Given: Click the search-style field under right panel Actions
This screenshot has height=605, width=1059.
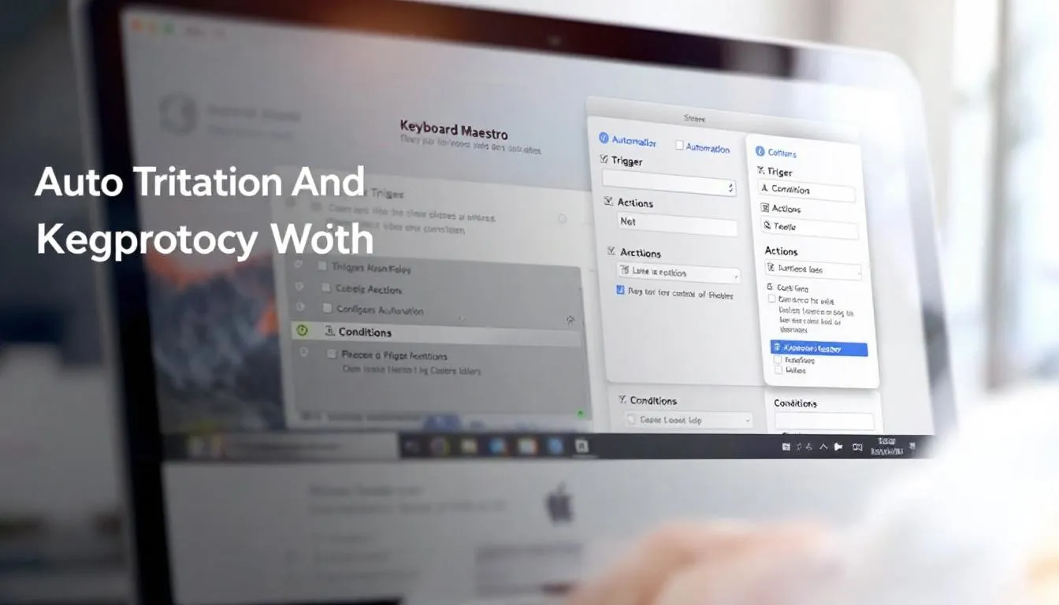Looking at the screenshot, I should pos(809,228).
